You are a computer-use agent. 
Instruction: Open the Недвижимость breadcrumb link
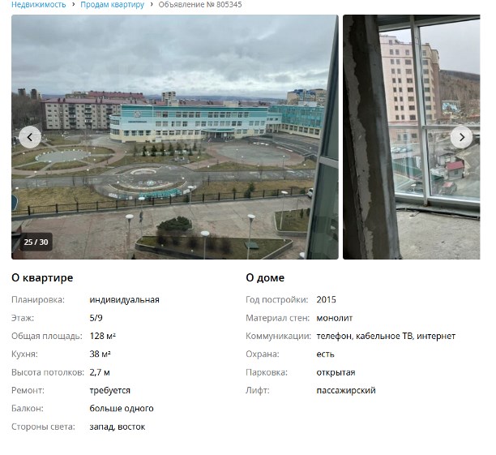[39, 4]
